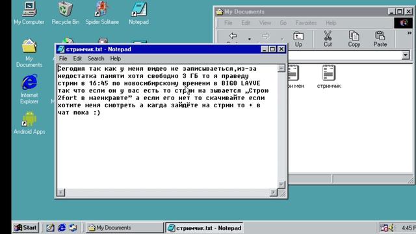Open Android Apps shortcut
This screenshot has height=234, width=416.
[x=29, y=123]
